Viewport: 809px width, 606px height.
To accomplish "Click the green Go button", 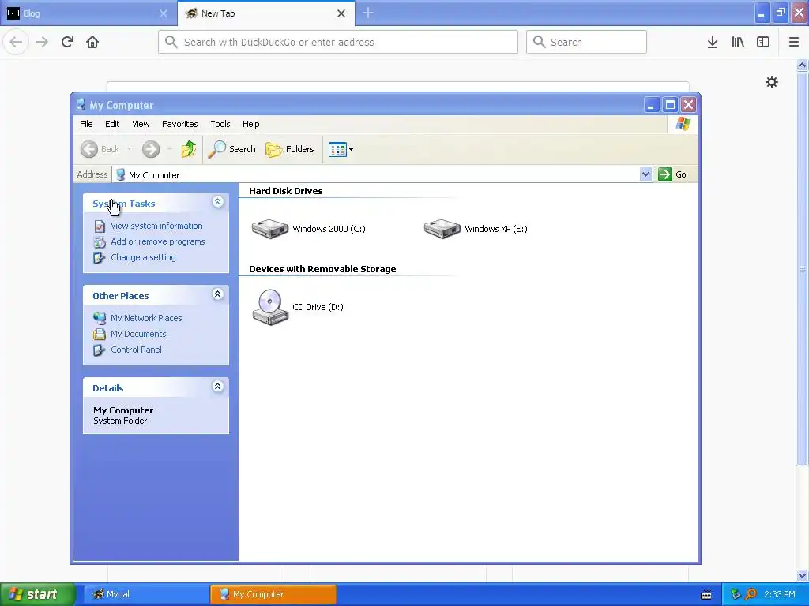I will tap(672, 174).
